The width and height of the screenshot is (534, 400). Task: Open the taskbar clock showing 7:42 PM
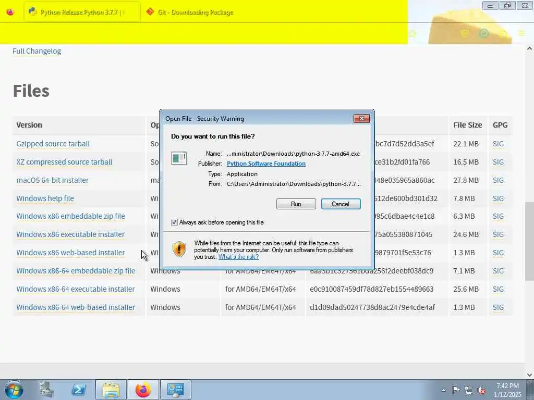tap(507, 390)
